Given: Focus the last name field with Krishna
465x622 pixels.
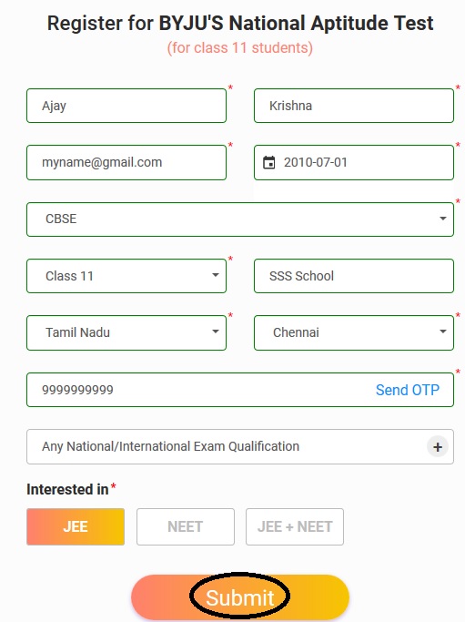Looking at the screenshot, I should 354,106.
